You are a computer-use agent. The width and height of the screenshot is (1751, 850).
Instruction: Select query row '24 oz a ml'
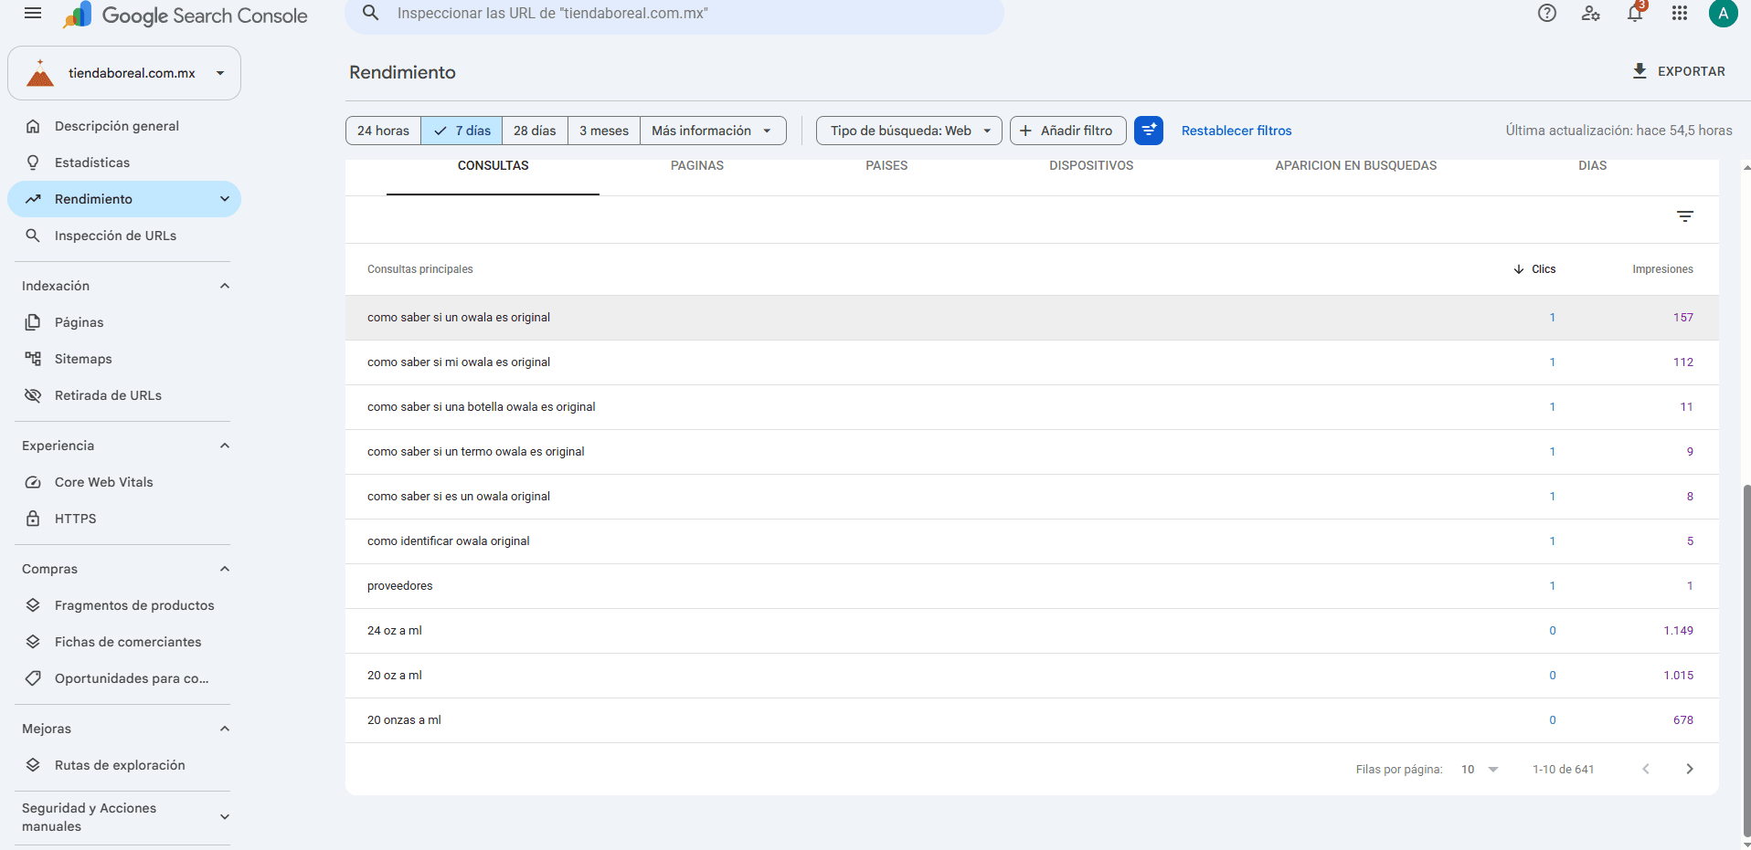point(1032,631)
